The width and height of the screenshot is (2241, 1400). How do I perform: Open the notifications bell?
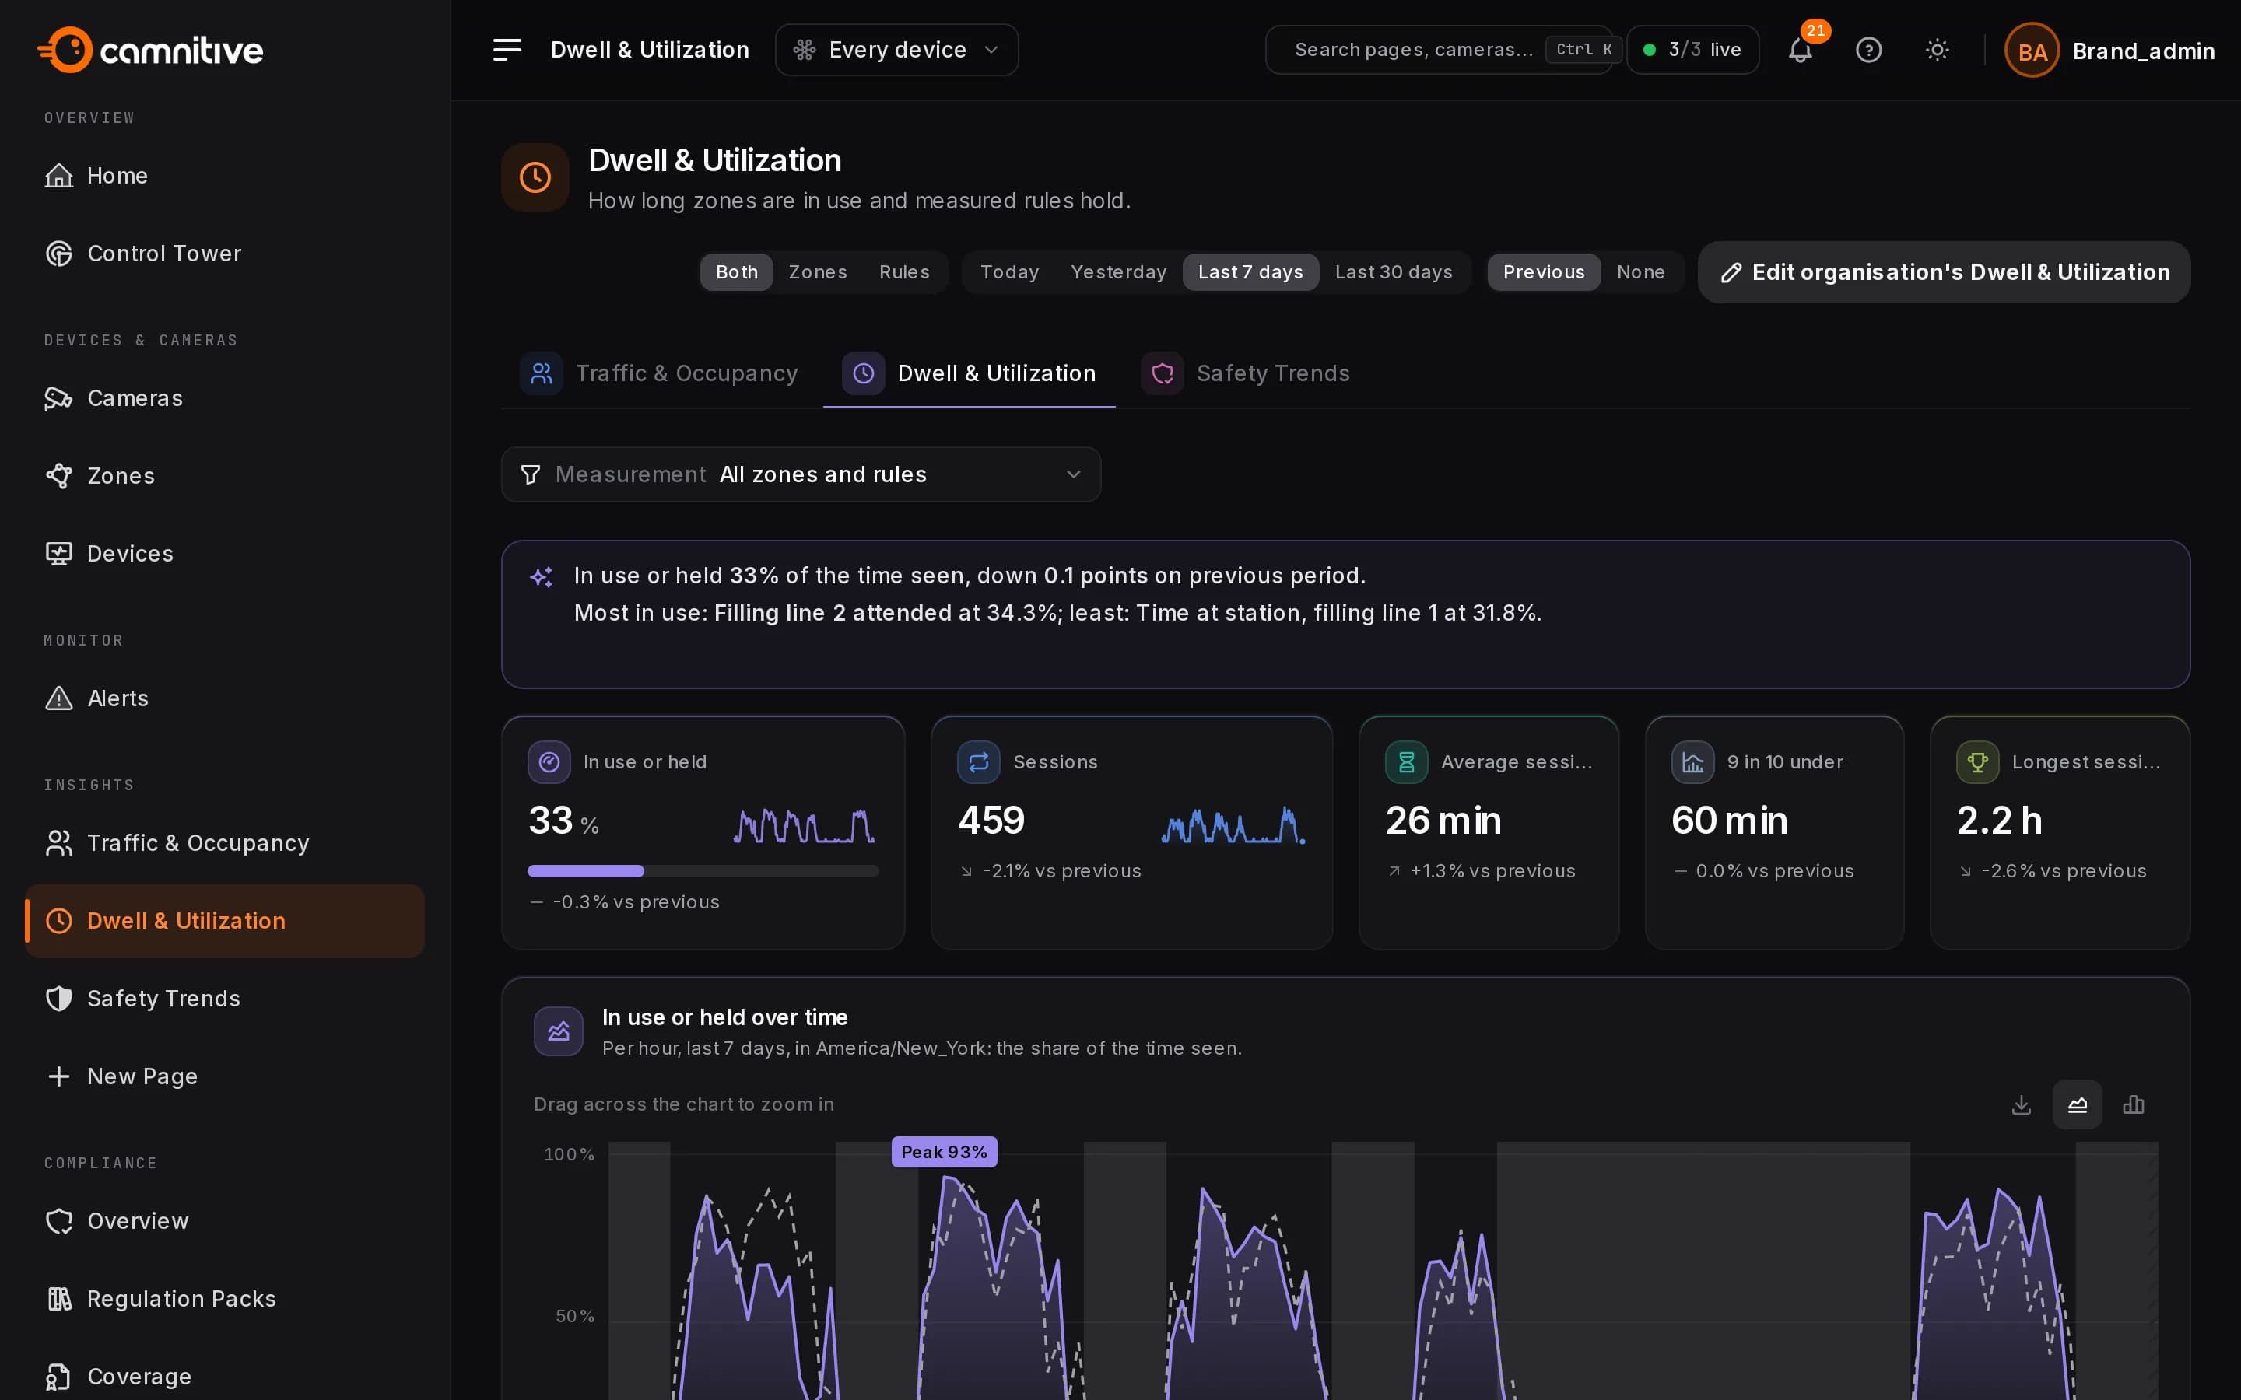click(1799, 50)
